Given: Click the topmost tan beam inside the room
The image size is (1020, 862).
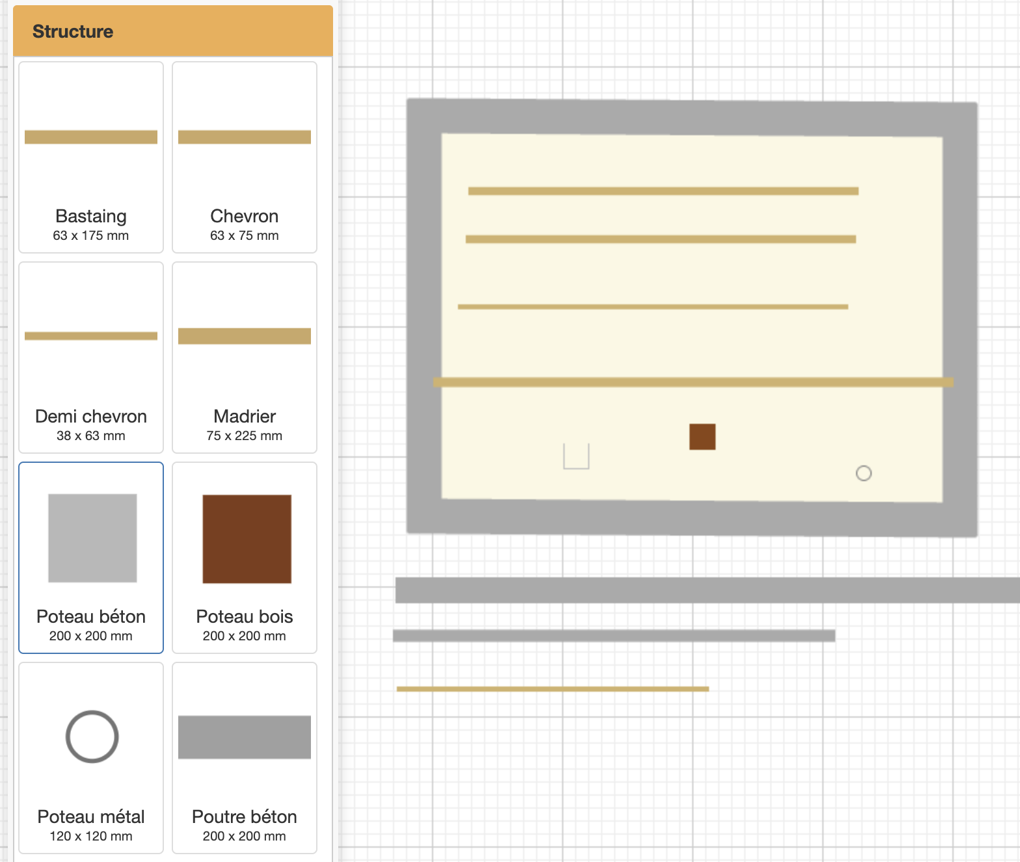Looking at the screenshot, I should tap(664, 191).
